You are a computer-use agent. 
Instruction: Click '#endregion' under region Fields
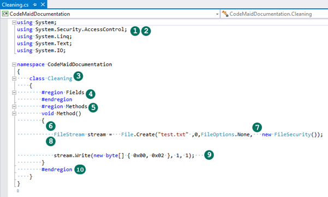[57, 99]
